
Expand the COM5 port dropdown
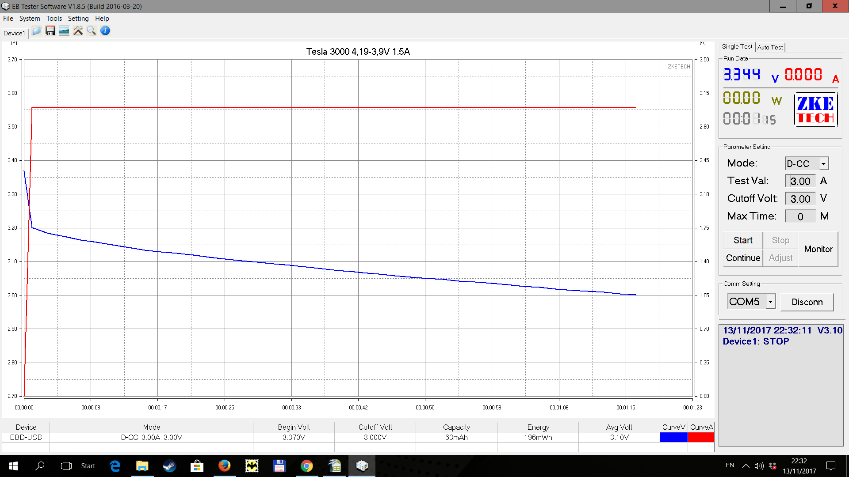pos(770,302)
